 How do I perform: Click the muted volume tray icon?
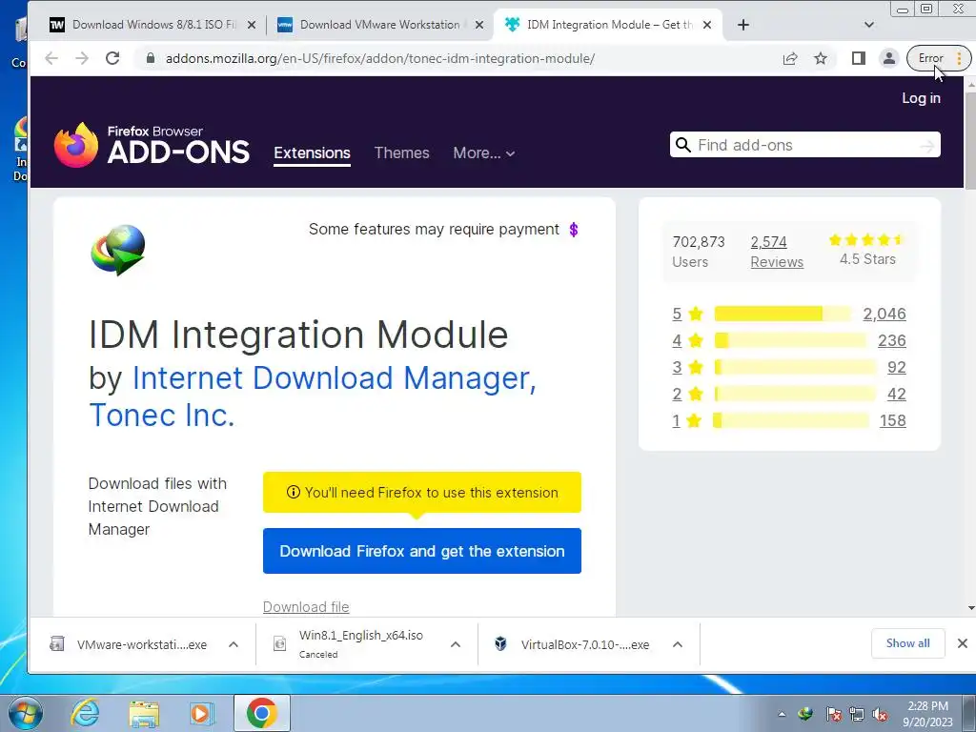(880, 714)
